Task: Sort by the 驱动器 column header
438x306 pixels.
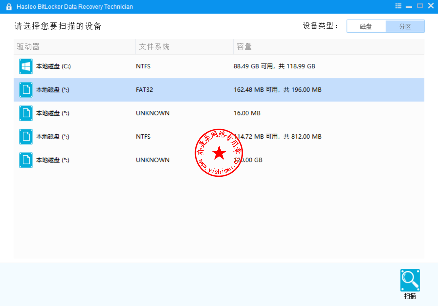Action: pos(28,47)
